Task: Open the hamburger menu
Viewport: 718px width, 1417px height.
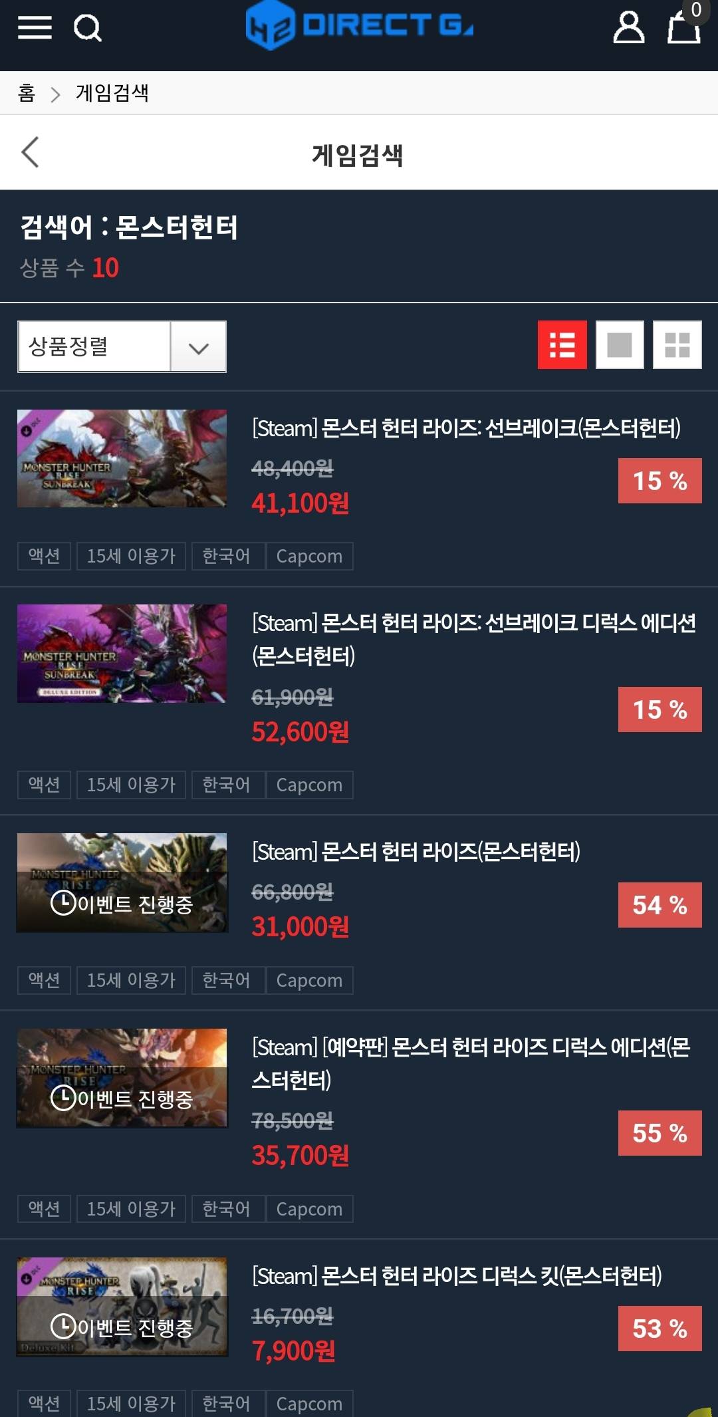Action: 35,27
